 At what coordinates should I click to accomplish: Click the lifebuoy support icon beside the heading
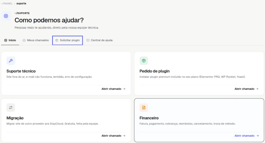click(6, 16)
